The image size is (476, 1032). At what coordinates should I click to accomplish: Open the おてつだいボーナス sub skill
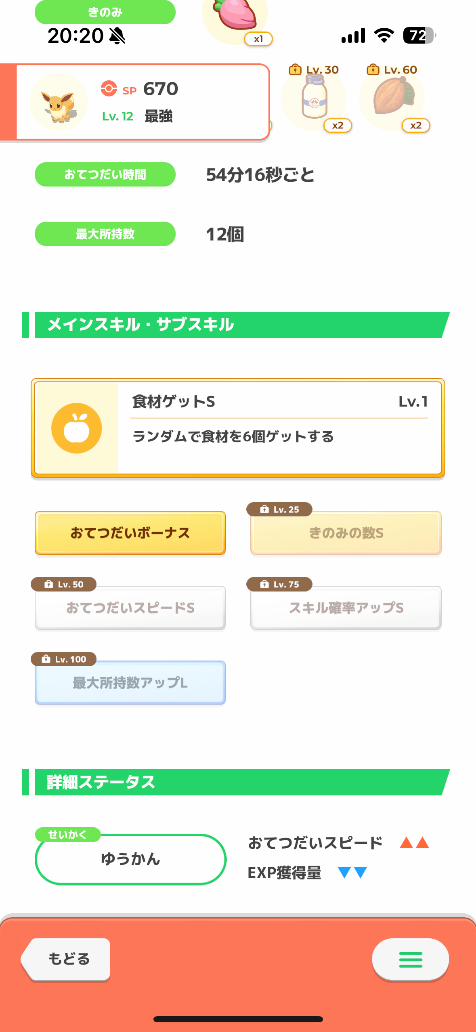pos(130,533)
